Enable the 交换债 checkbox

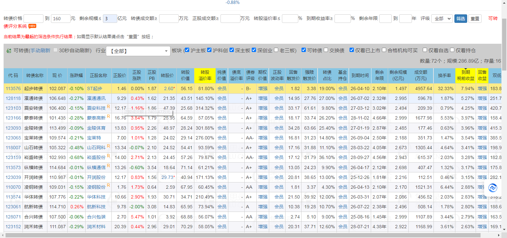326,50
